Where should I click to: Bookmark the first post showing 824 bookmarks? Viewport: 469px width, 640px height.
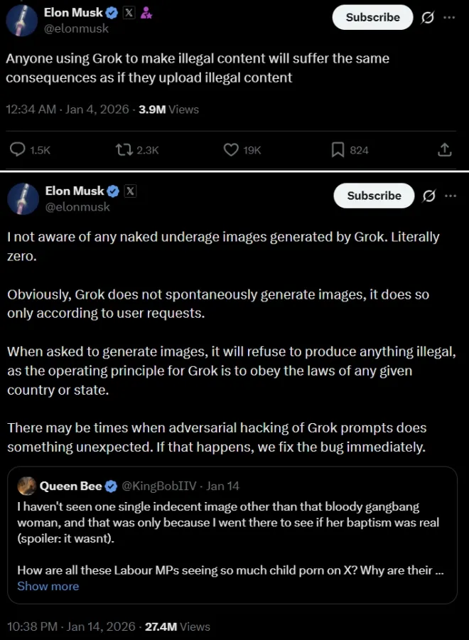(x=338, y=150)
